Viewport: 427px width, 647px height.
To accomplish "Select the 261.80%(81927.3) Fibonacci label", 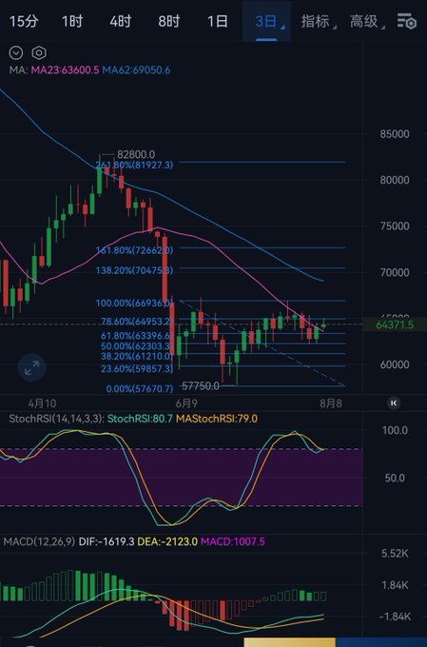I will [134, 165].
